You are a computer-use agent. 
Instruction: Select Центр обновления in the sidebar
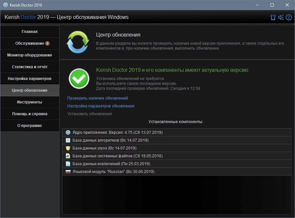30,90
